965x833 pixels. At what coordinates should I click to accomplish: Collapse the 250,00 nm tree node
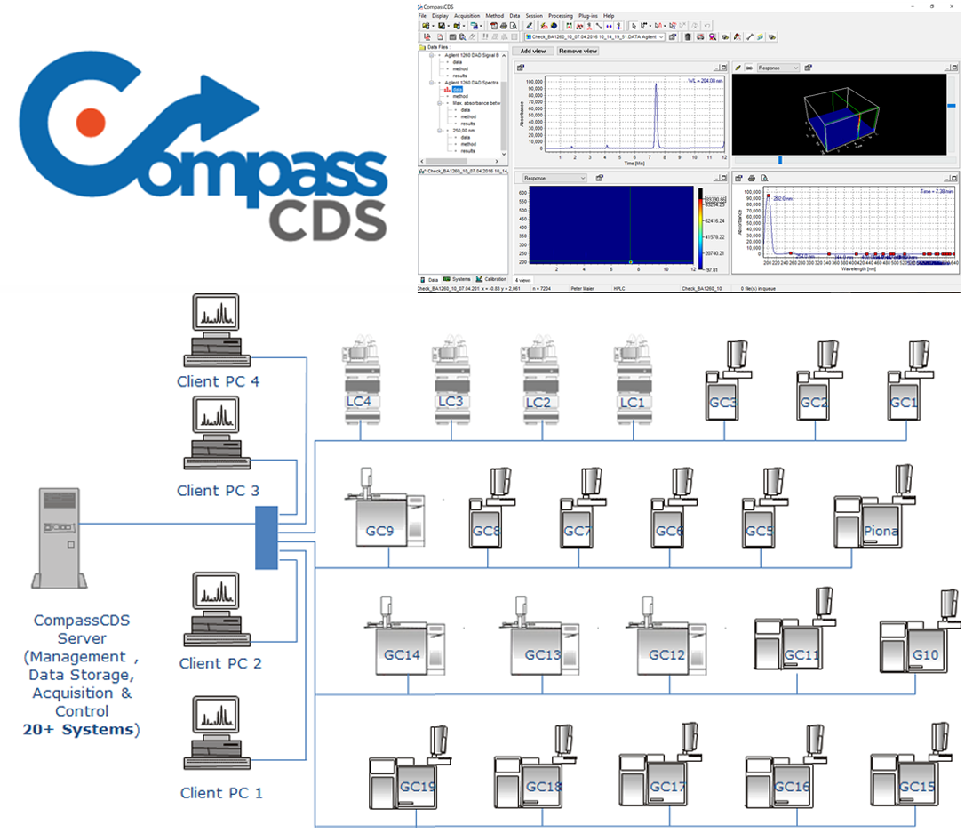(441, 130)
